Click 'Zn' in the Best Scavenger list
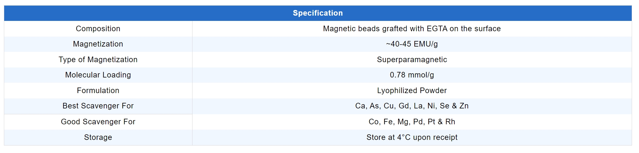 click(464, 106)
